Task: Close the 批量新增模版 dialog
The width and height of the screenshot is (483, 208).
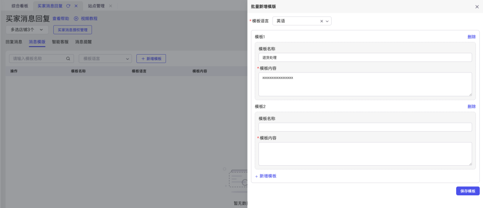Action: pos(476,7)
